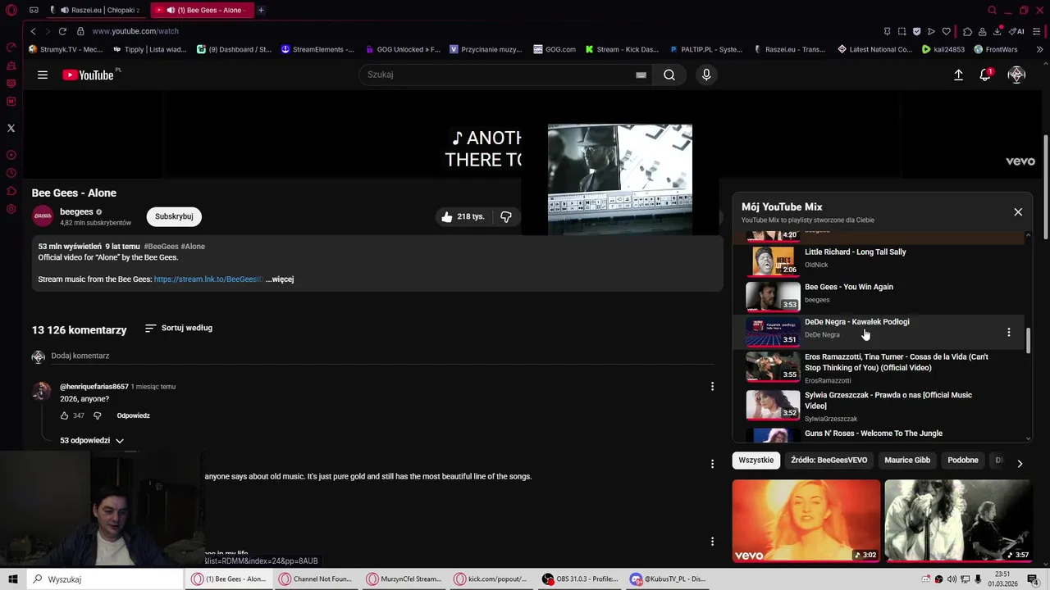Subscribe to the beegees channel
The image size is (1050, 590).
point(174,216)
